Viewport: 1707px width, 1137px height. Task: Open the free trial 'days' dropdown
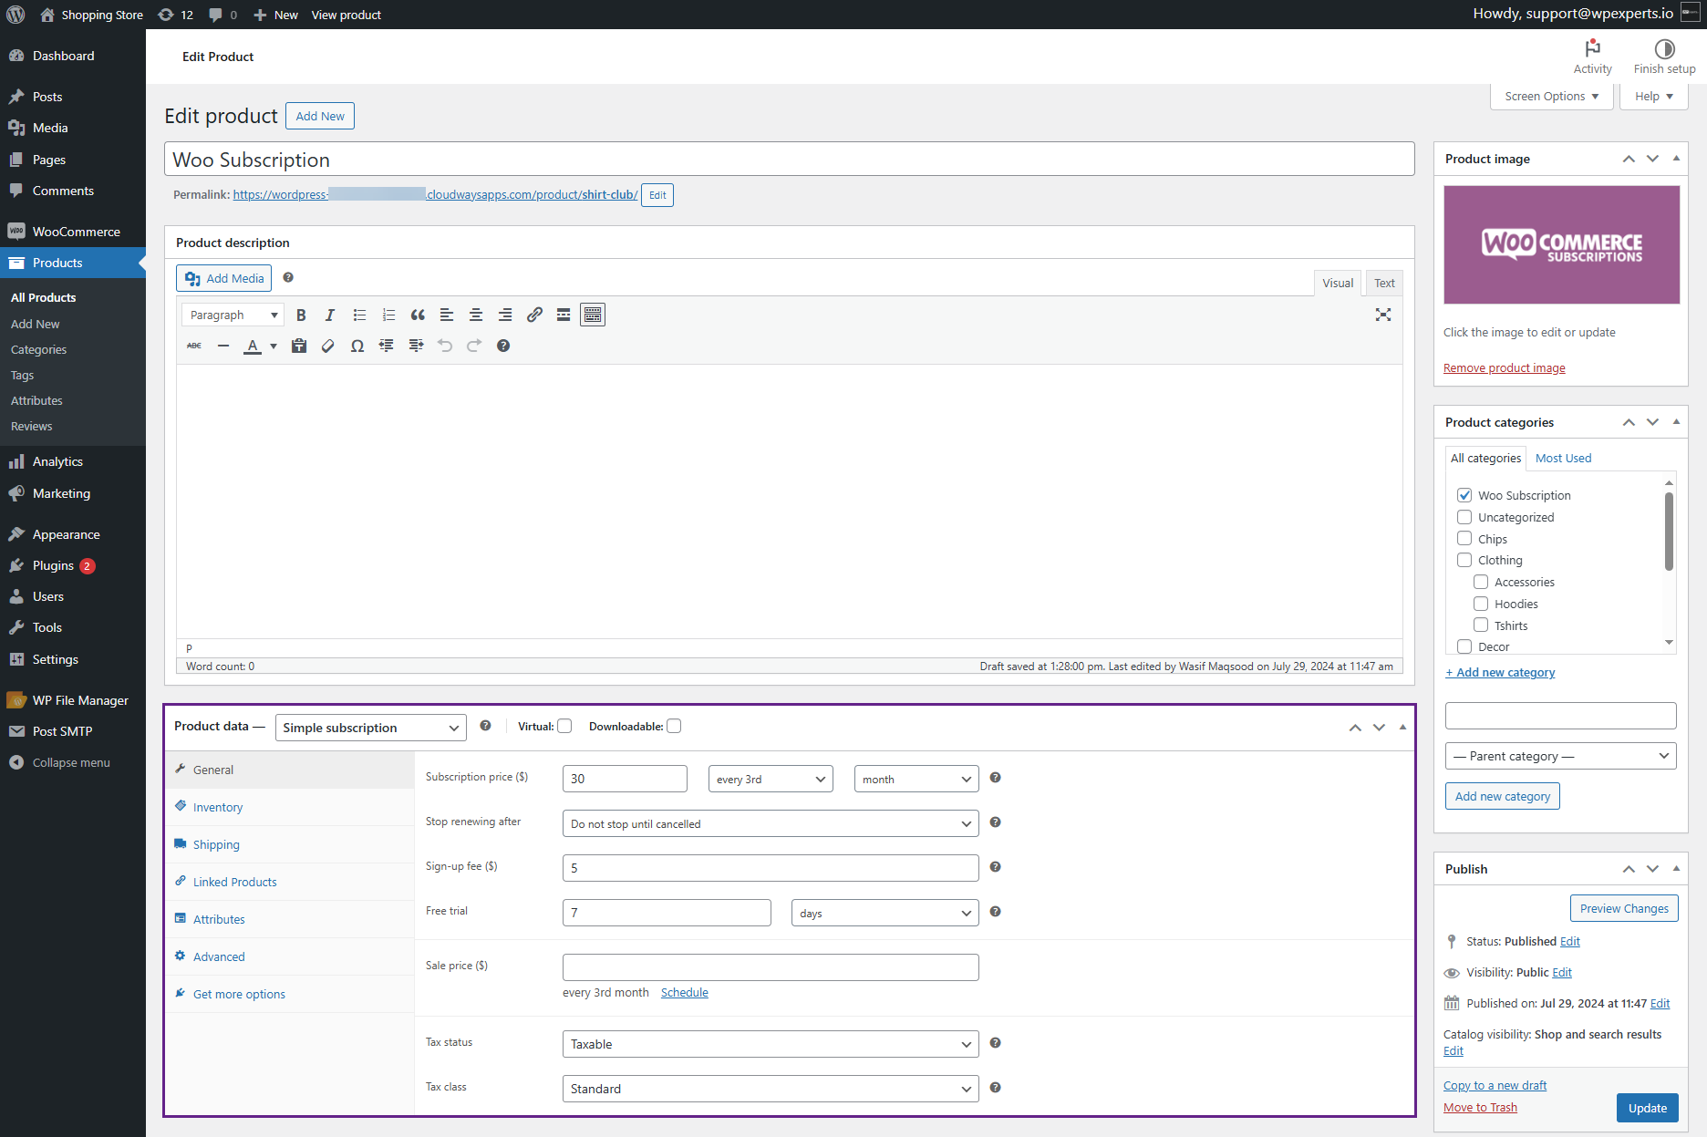(x=885, y=913)
